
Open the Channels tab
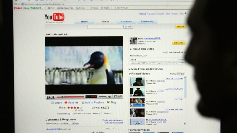tap(126, 21)
